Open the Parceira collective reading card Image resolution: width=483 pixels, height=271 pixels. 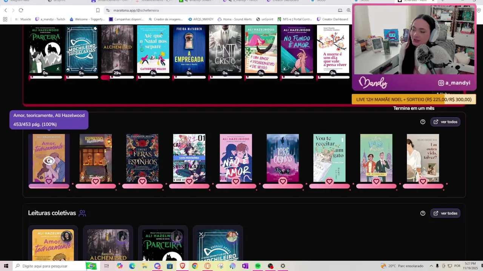[x=163, y=244]
